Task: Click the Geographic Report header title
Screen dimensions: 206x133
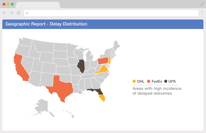Action: (x=46, y=24)
